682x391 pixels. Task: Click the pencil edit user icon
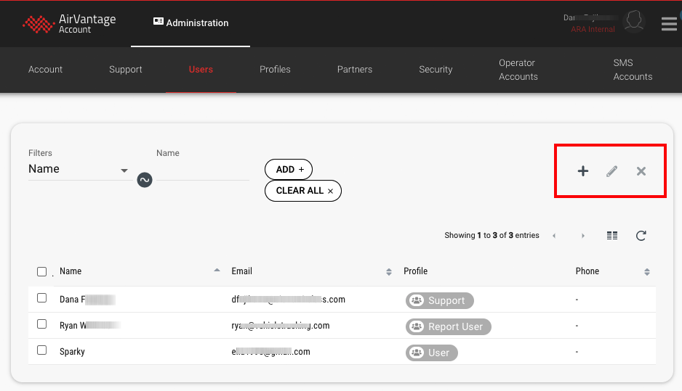coord(612,171)
